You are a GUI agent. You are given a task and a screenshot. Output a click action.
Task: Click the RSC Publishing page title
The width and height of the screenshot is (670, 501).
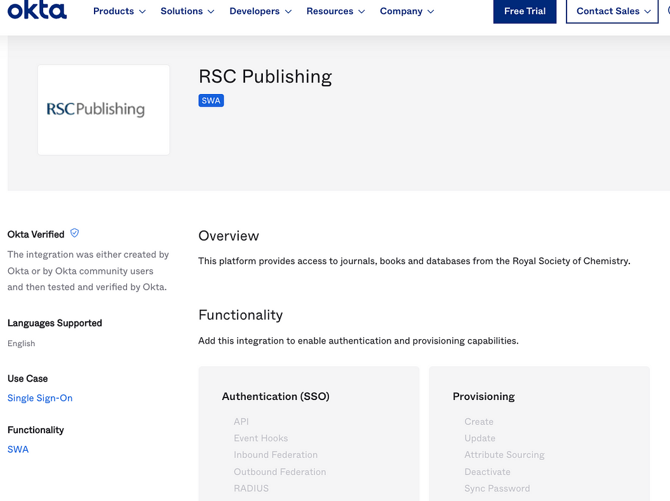coord(265,77)
